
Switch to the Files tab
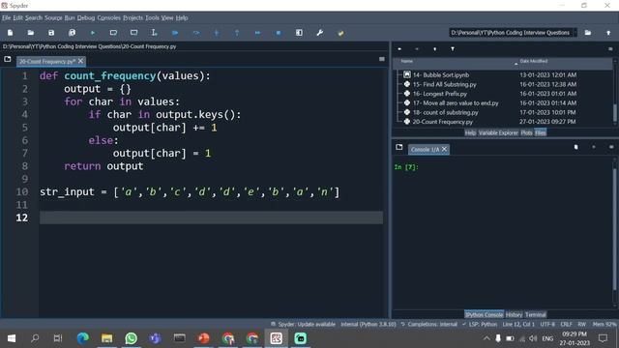click(x=541, y=133)
